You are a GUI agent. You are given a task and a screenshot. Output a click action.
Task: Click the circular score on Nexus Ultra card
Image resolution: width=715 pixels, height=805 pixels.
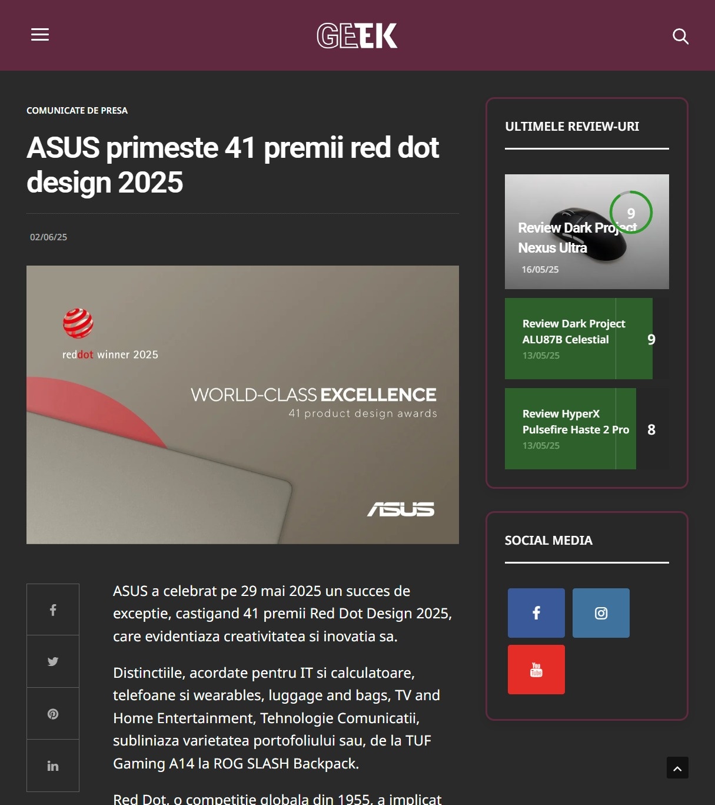pos(631,213)
